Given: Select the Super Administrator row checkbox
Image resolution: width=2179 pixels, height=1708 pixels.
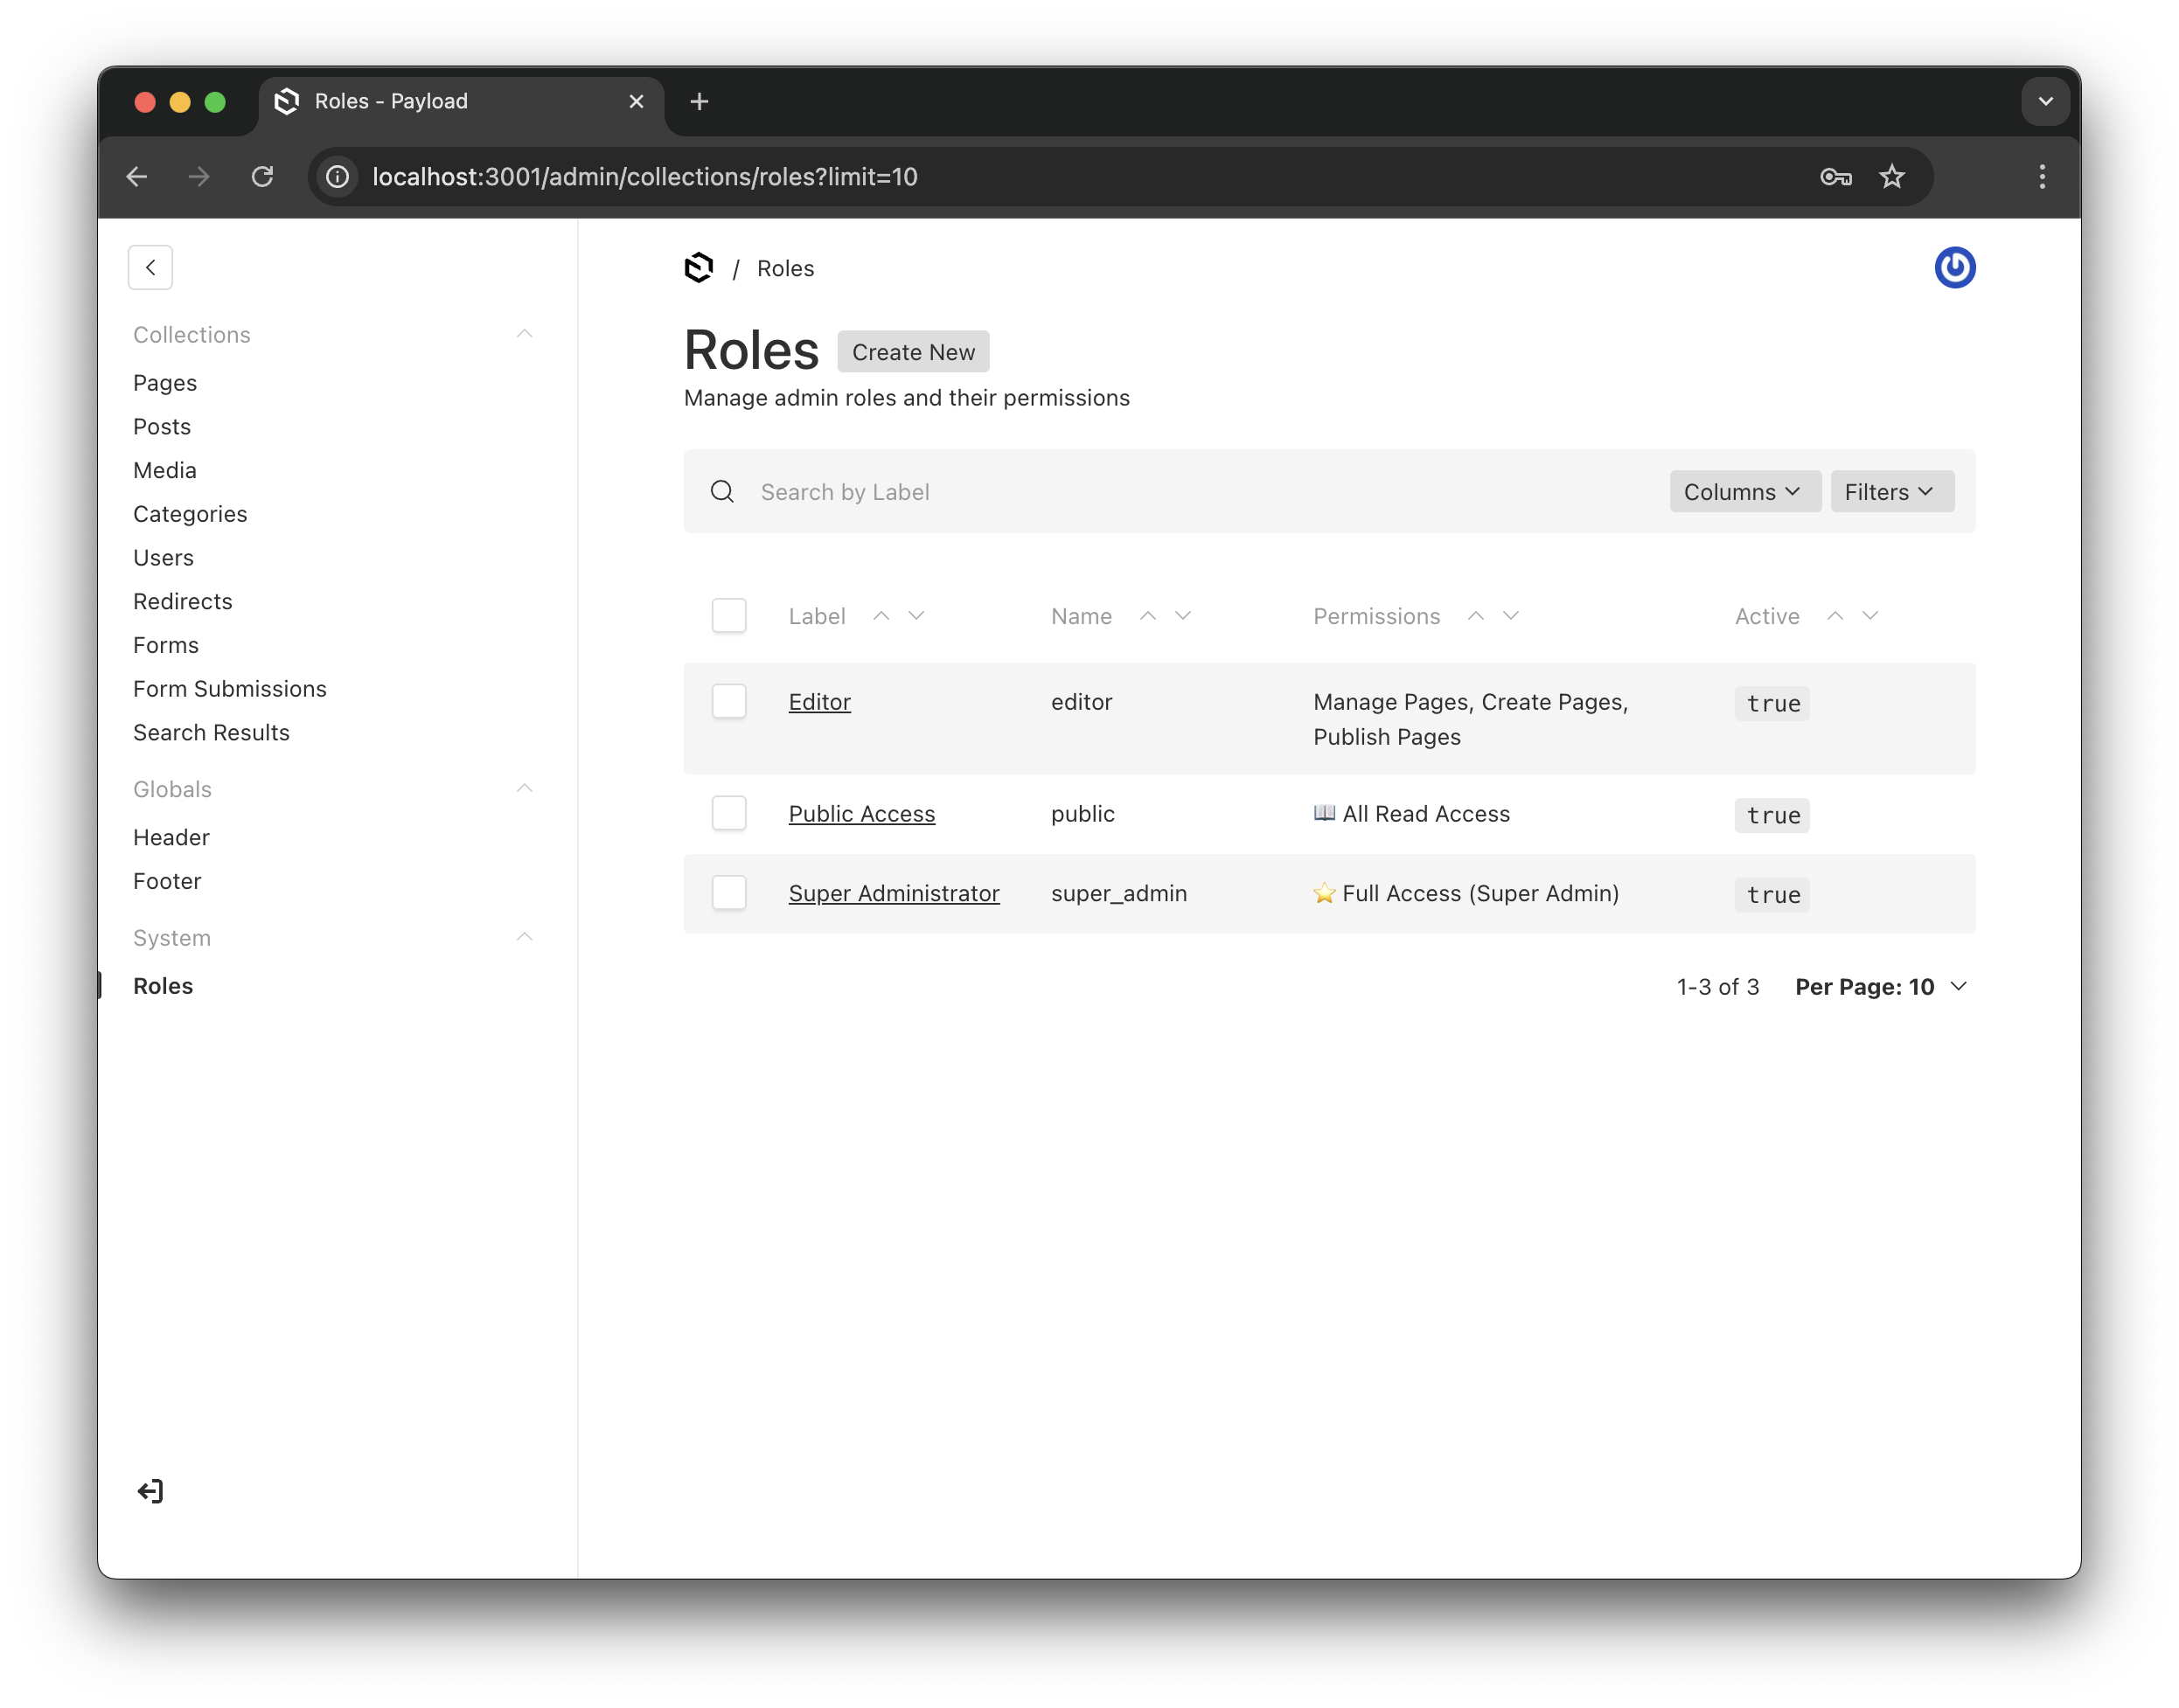Looking at the screenshot, I should 728,893.
